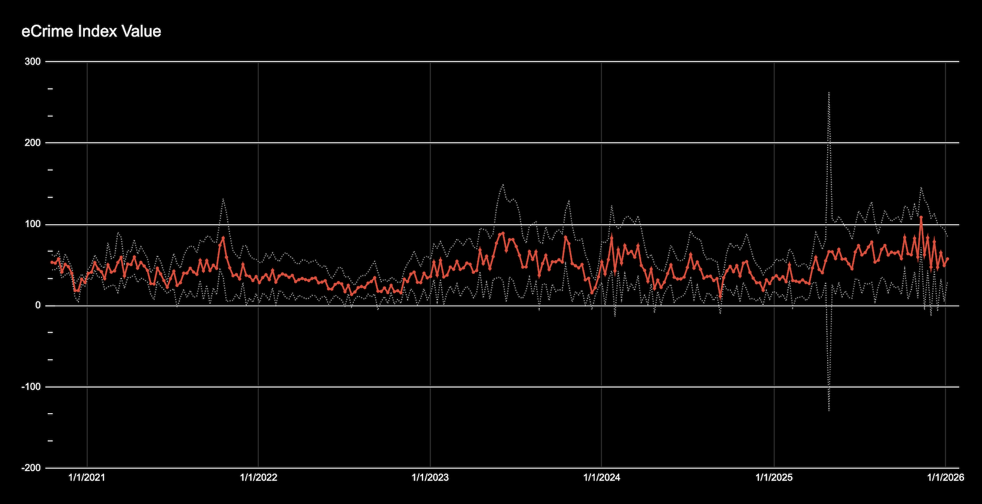Click the 1/1/2023 x-axis date label
Viewport: 982px width, 504px height.
click(x=430, y=477)
